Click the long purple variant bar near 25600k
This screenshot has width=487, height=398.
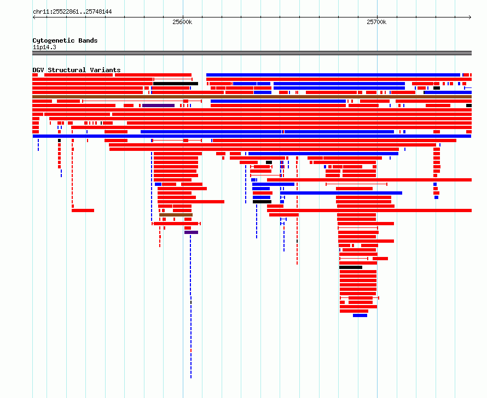point(158,106)
